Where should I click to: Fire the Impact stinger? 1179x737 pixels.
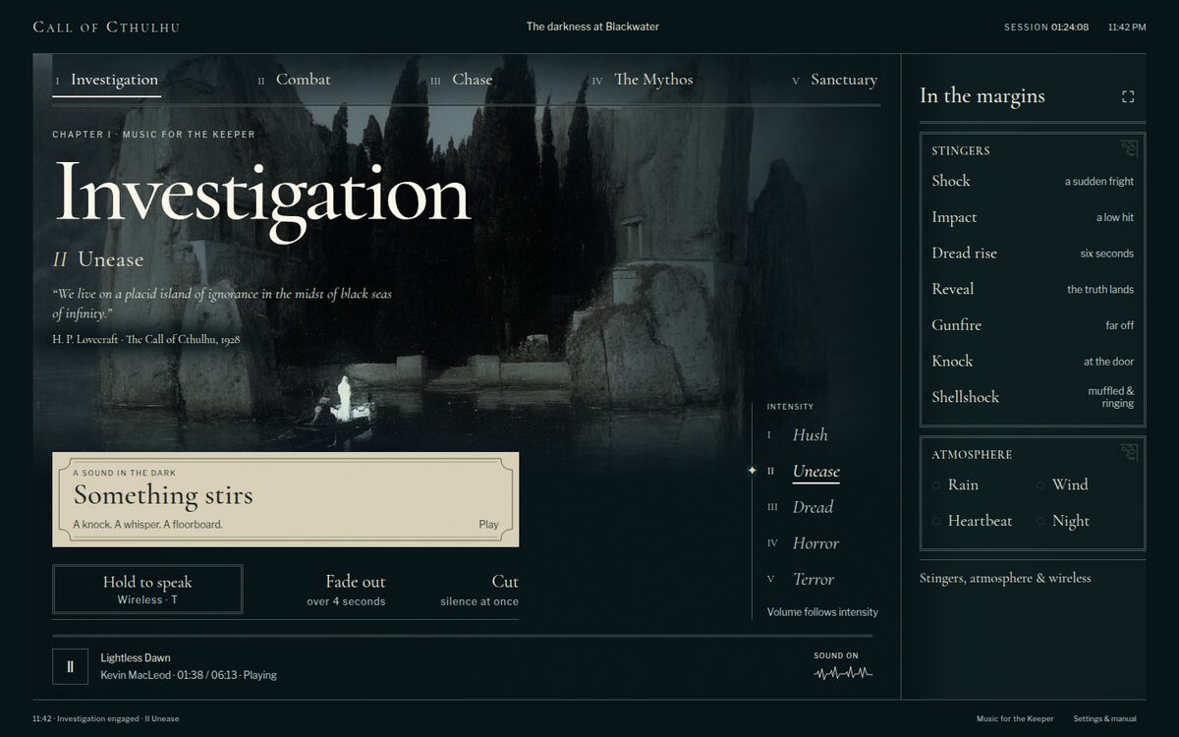click(x=1033, y=217)
